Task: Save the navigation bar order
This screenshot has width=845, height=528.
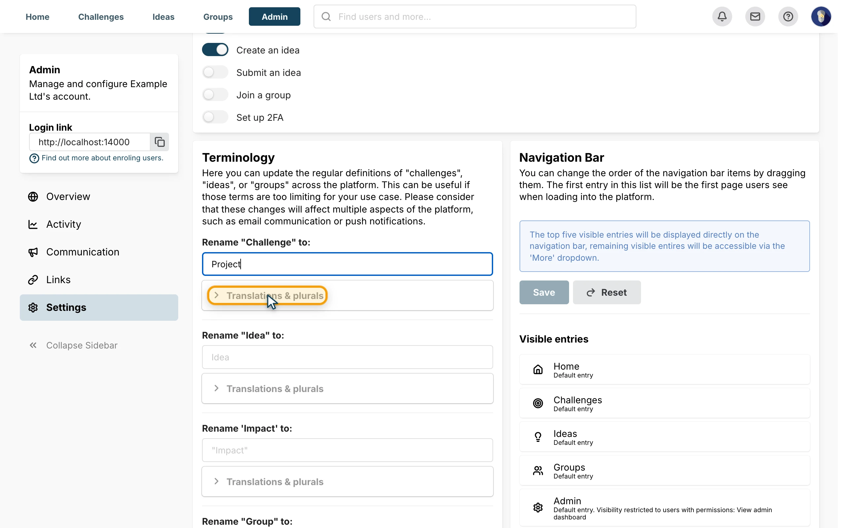Action: pyautogui.click(x=544, y=292)
